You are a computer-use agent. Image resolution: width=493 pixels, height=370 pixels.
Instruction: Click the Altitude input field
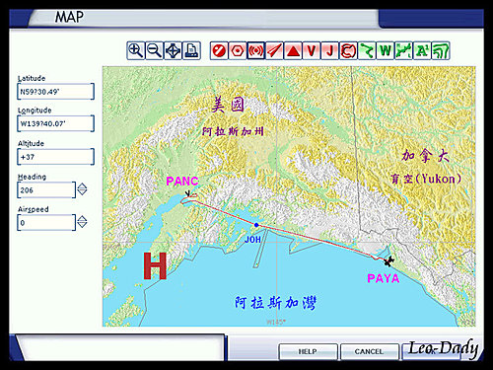55,157
